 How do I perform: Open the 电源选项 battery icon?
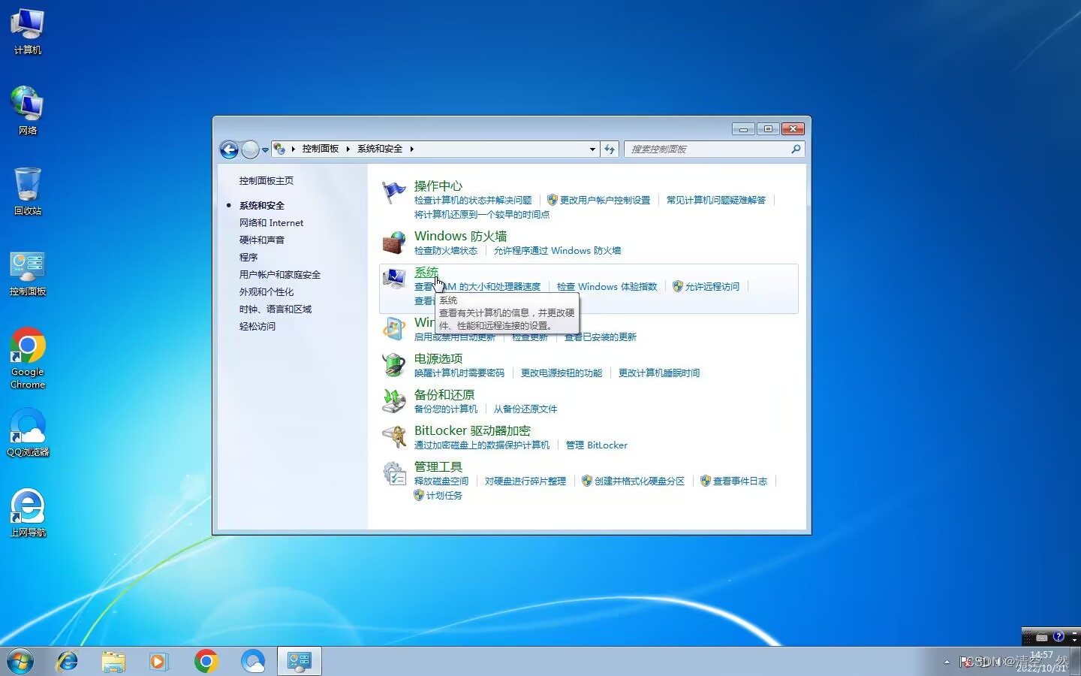coord(393,365)
